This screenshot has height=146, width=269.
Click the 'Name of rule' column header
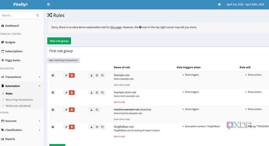[122, 68]
